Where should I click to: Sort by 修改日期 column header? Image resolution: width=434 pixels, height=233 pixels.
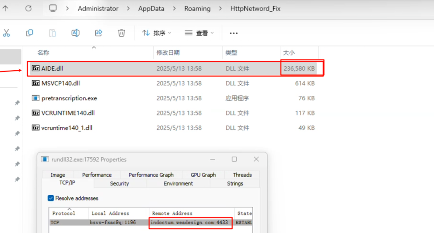coord(168,53)
